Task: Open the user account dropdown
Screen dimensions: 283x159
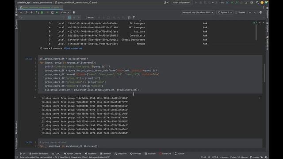Action: click(x=166, y=3)
